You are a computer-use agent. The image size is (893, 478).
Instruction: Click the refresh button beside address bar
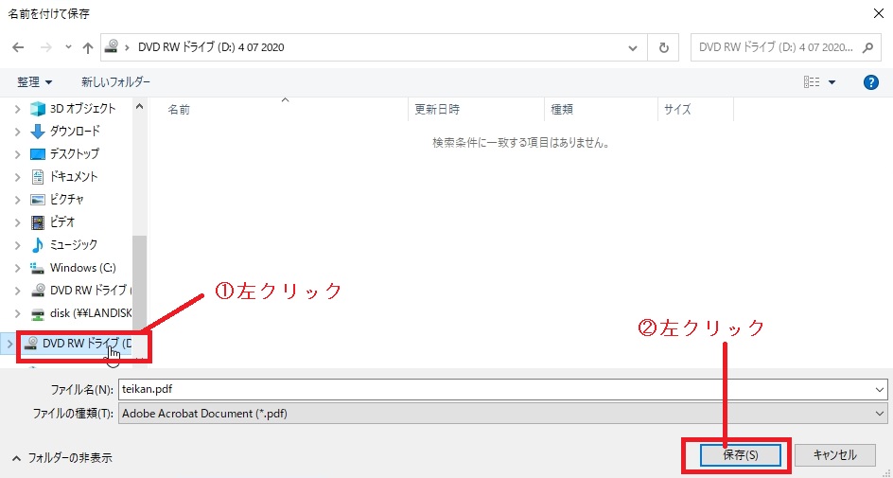664,47
